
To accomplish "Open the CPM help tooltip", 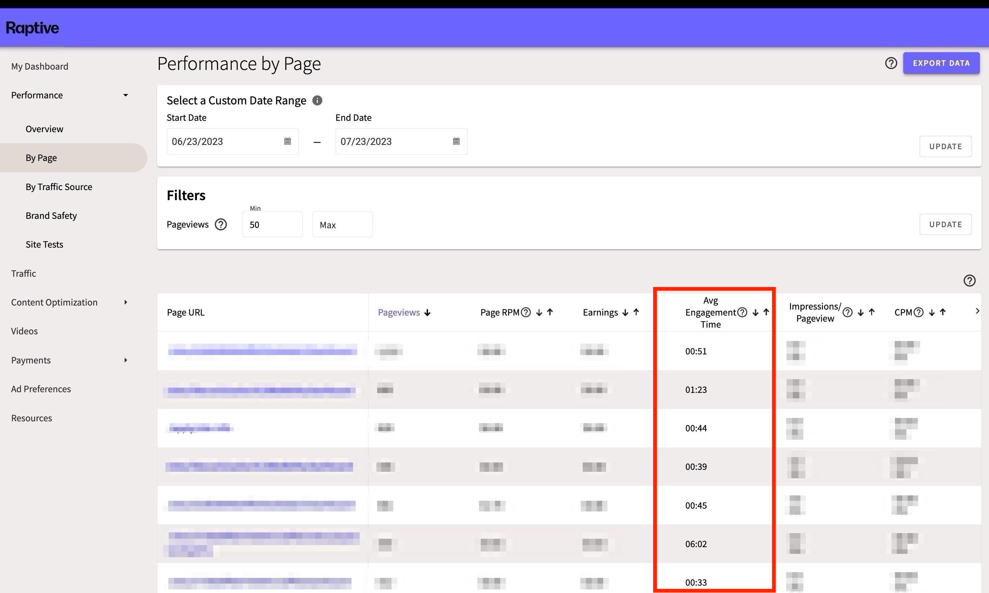I will 919,312.
